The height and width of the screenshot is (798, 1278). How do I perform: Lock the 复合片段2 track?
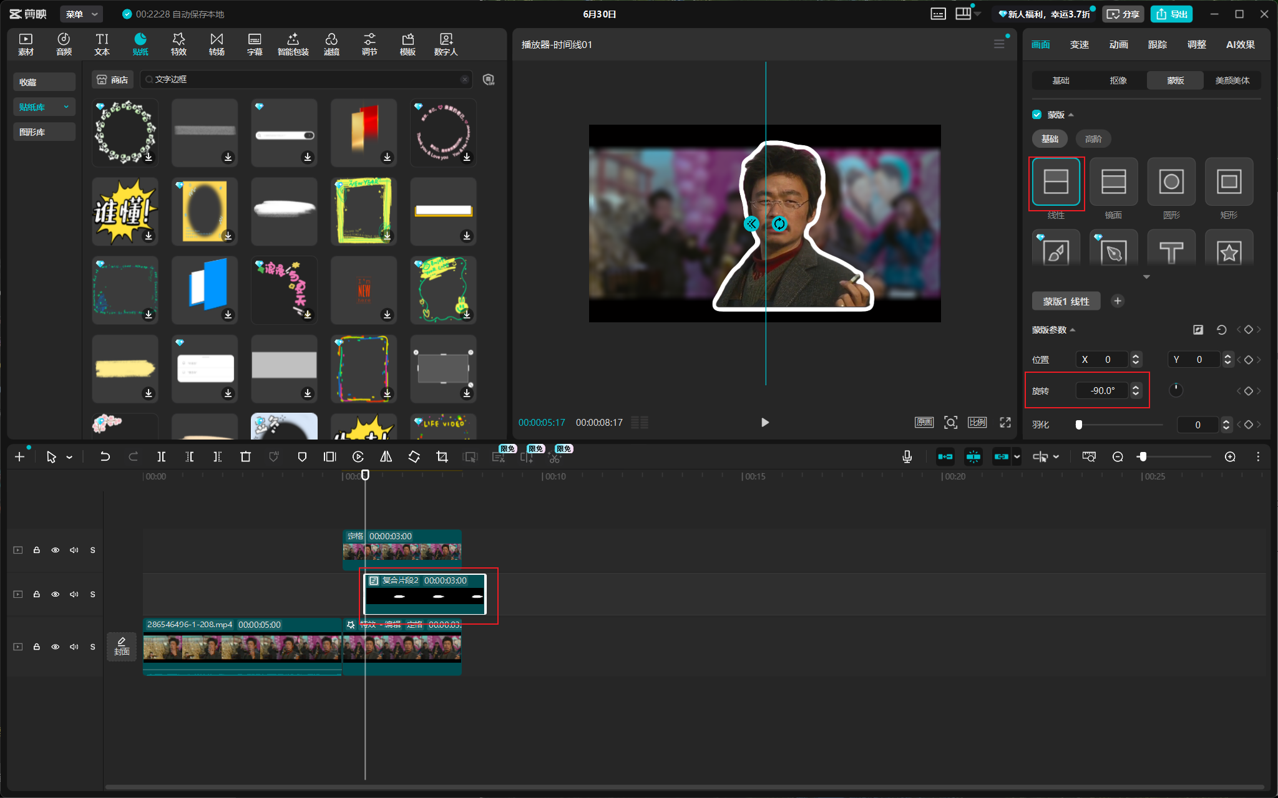tap(37, 594)
